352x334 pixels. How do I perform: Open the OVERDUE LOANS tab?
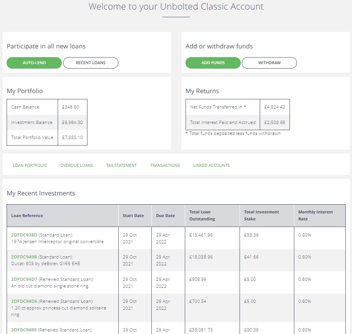pyautogui.click(x=76, y=165)
